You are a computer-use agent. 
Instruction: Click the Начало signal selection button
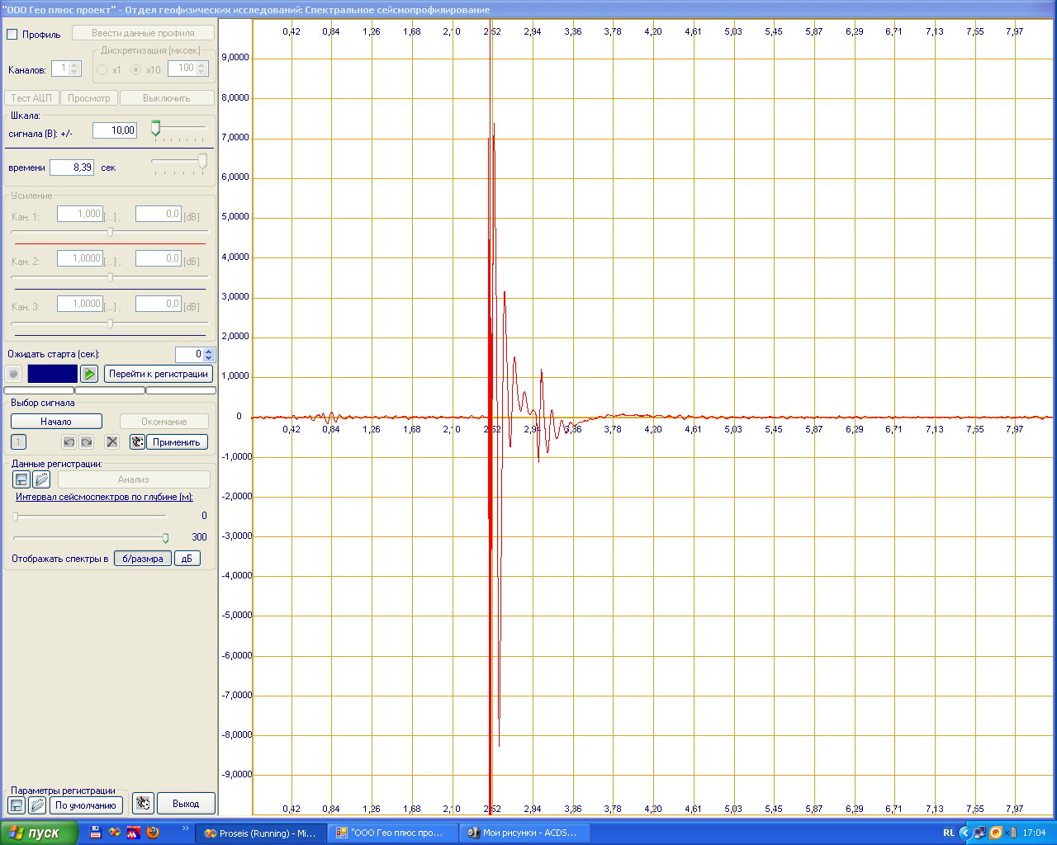click(56, 422)
